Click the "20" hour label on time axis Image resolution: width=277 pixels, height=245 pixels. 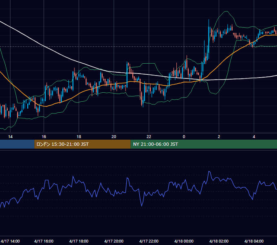[114, 136]
